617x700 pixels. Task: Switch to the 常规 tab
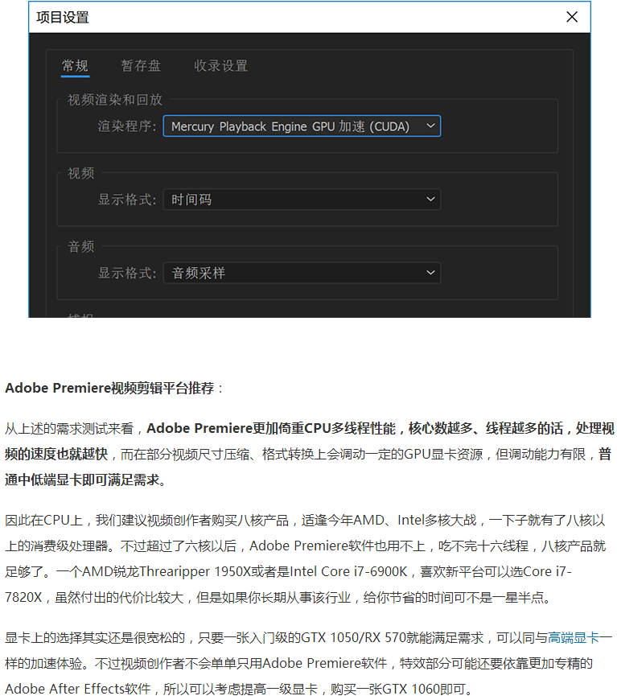pos(75,66)
